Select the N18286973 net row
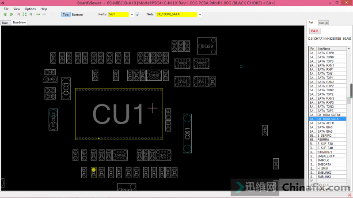Image resolution: width=353 pixels, height=198 pixels. click(327, 152)
